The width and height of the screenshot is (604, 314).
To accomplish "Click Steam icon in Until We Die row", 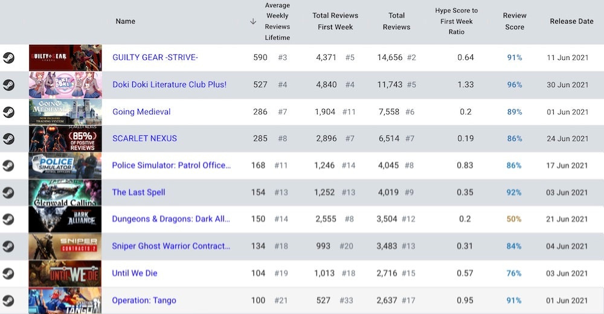I will [8, 274].
